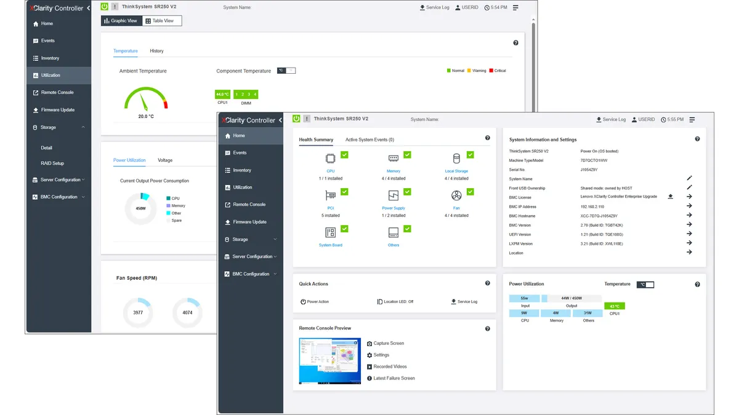
Task: Click the BMC License upload icon
Action: pos(671,196)
